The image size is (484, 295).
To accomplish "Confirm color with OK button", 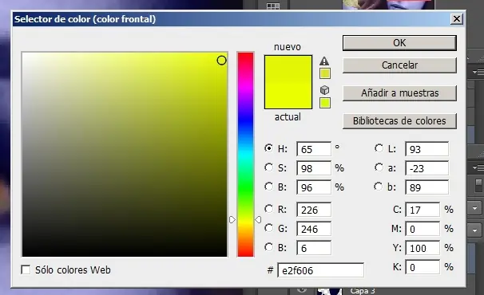I will (x=399, y=43).
